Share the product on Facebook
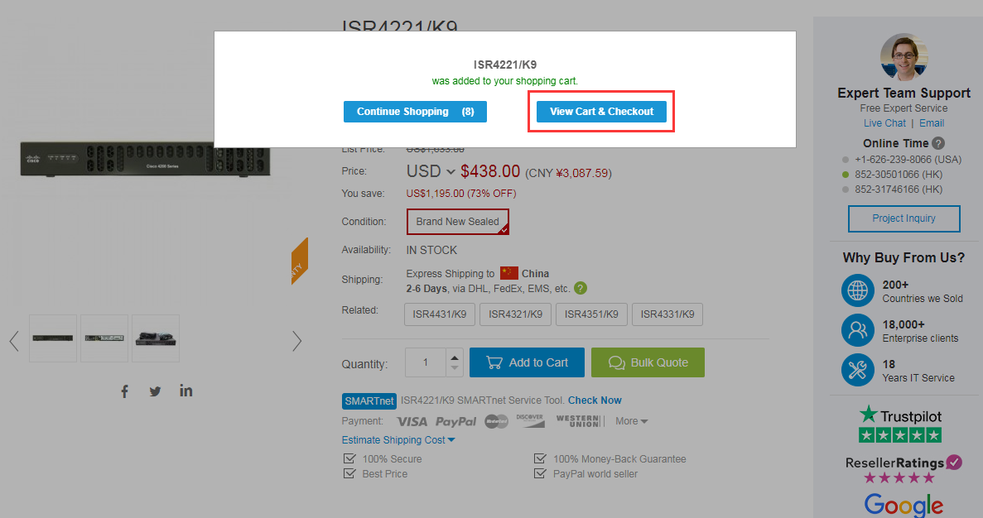This screenshot has height=518, width=983. coord(124,391)
